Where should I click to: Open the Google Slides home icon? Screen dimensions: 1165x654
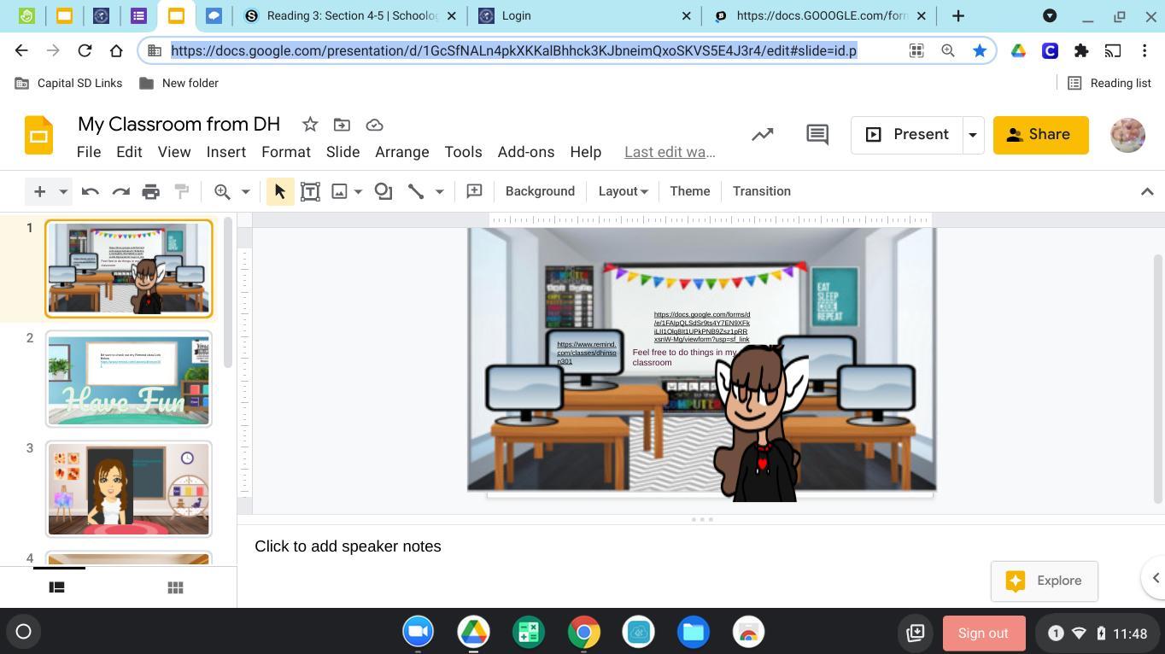tap(38, 135)
